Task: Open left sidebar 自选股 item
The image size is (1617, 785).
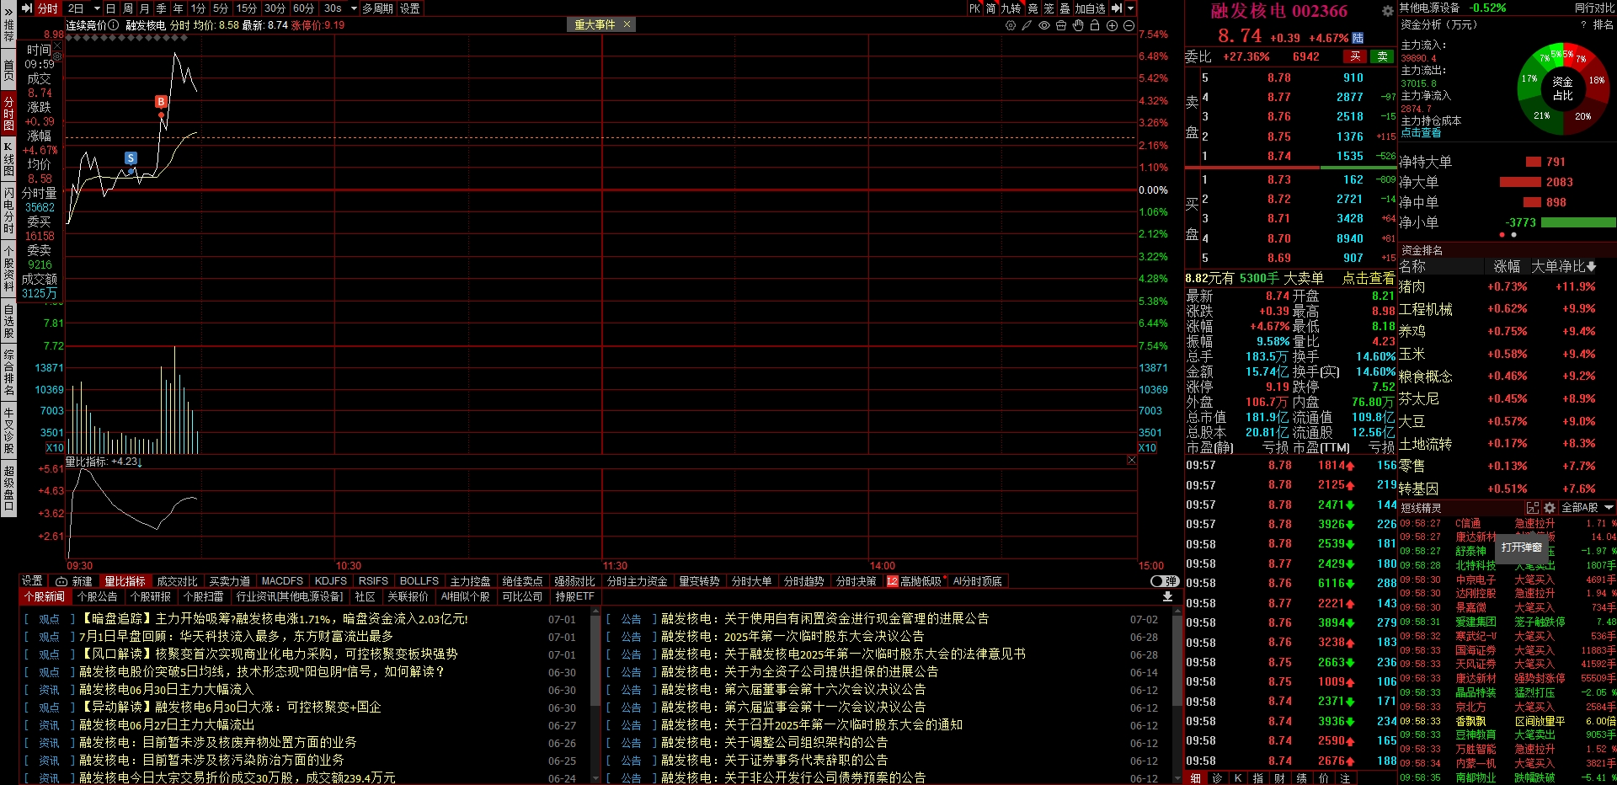Action: pos(8,322)
